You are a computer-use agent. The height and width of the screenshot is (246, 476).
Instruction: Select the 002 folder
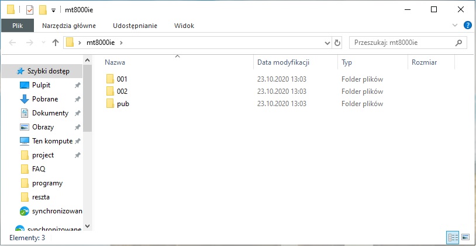pos(122,92)
